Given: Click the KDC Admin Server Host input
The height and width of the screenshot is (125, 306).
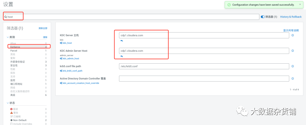Looking at the screenshot, I should [x=204, y=51].
